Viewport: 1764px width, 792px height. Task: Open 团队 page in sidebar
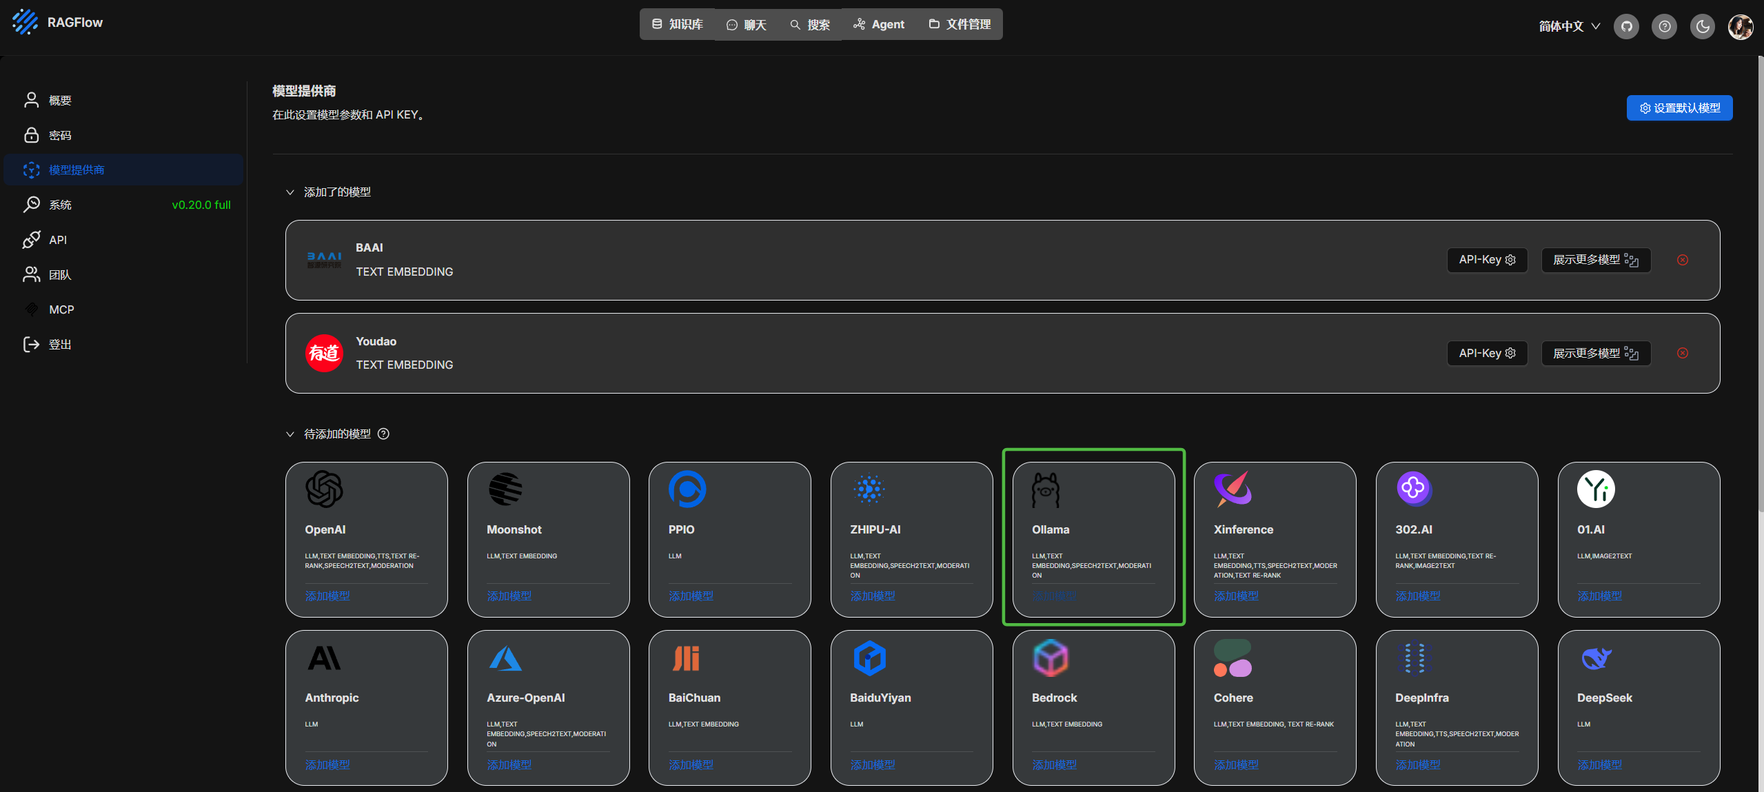(123, 274)
